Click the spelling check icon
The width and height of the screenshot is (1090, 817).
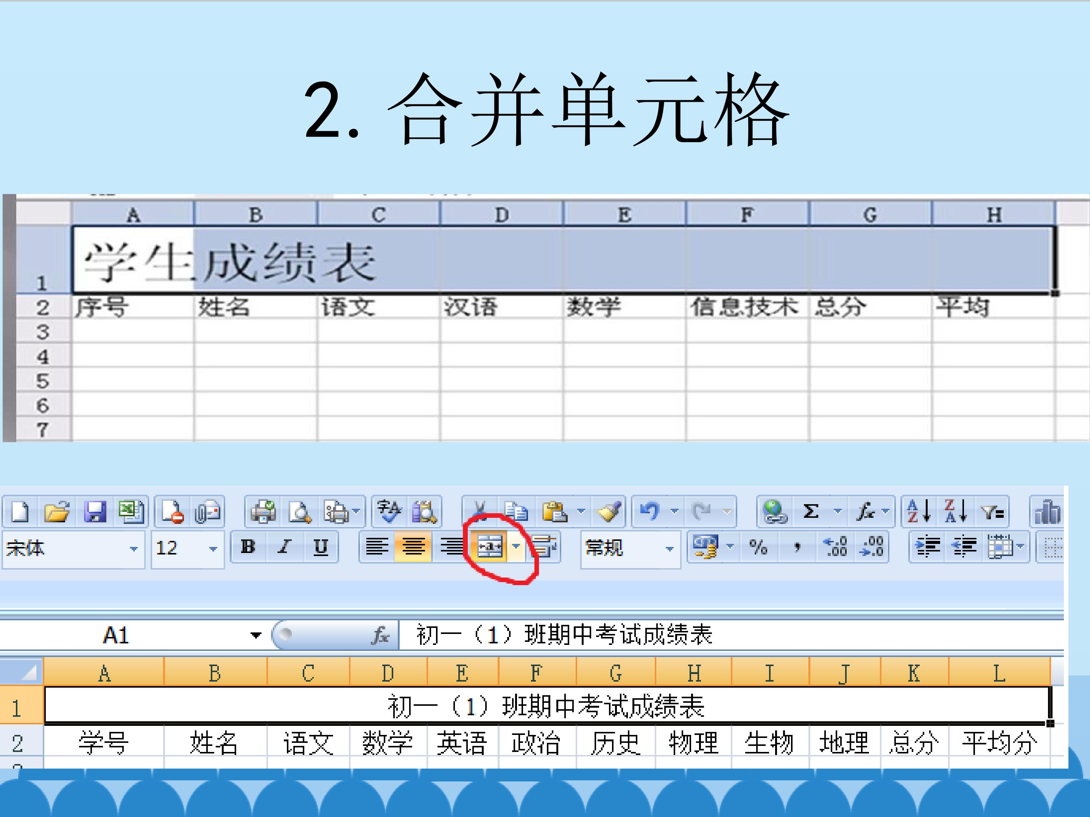pyautogui.click(x=389, y=511)
